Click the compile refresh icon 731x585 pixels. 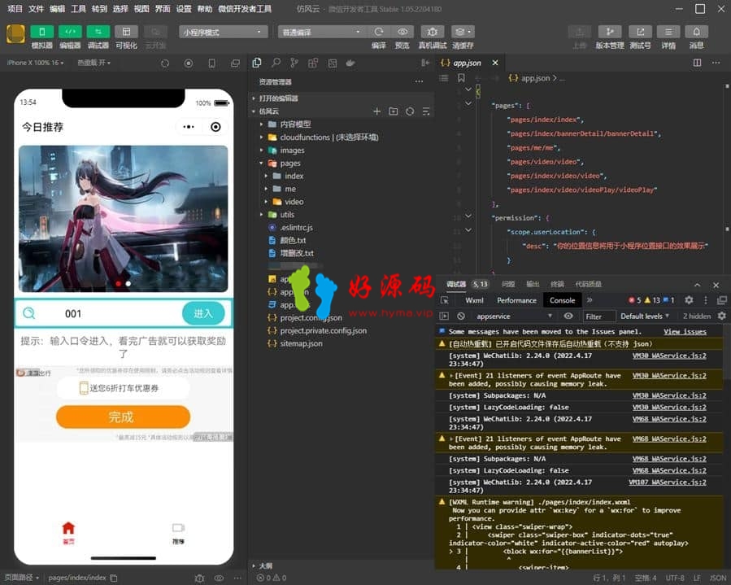click(379, 32)
